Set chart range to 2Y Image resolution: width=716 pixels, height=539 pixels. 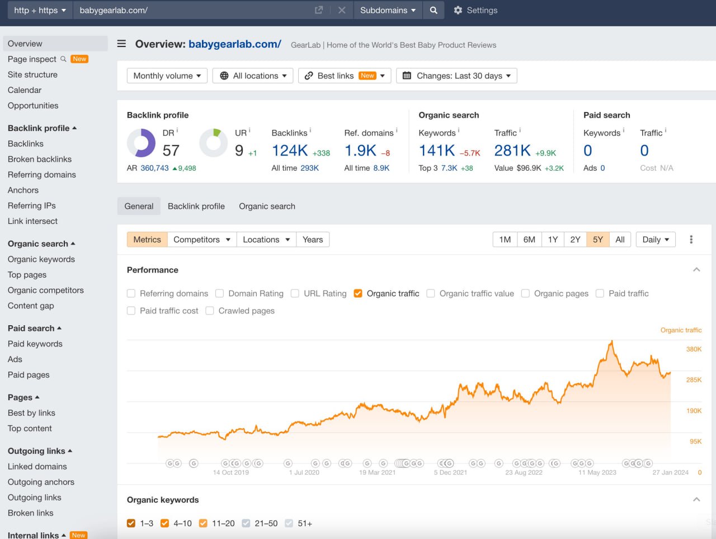[x=575, y=240]
